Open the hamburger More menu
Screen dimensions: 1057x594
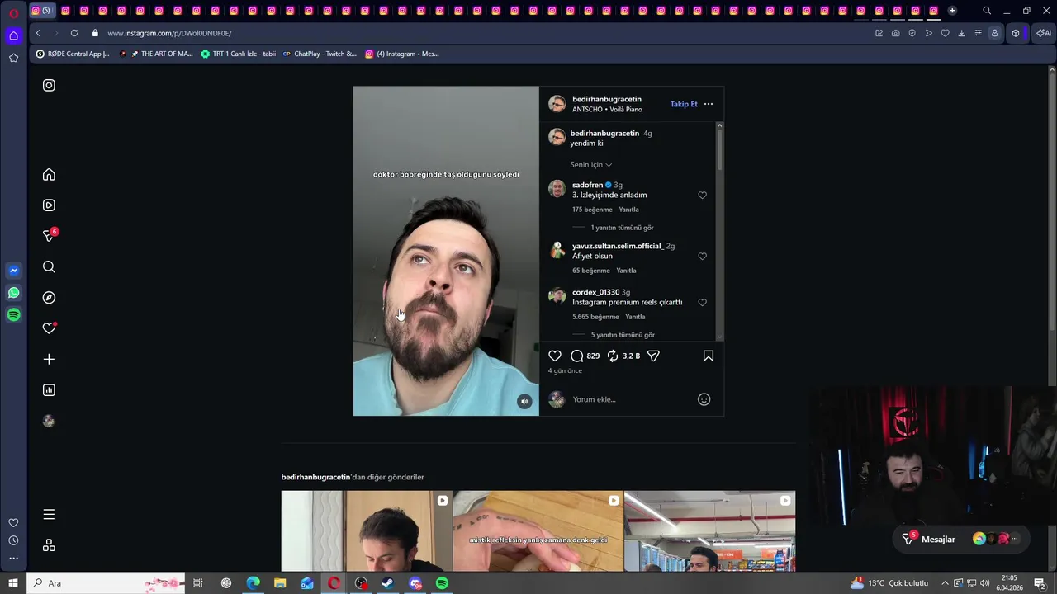coord(49,515)
